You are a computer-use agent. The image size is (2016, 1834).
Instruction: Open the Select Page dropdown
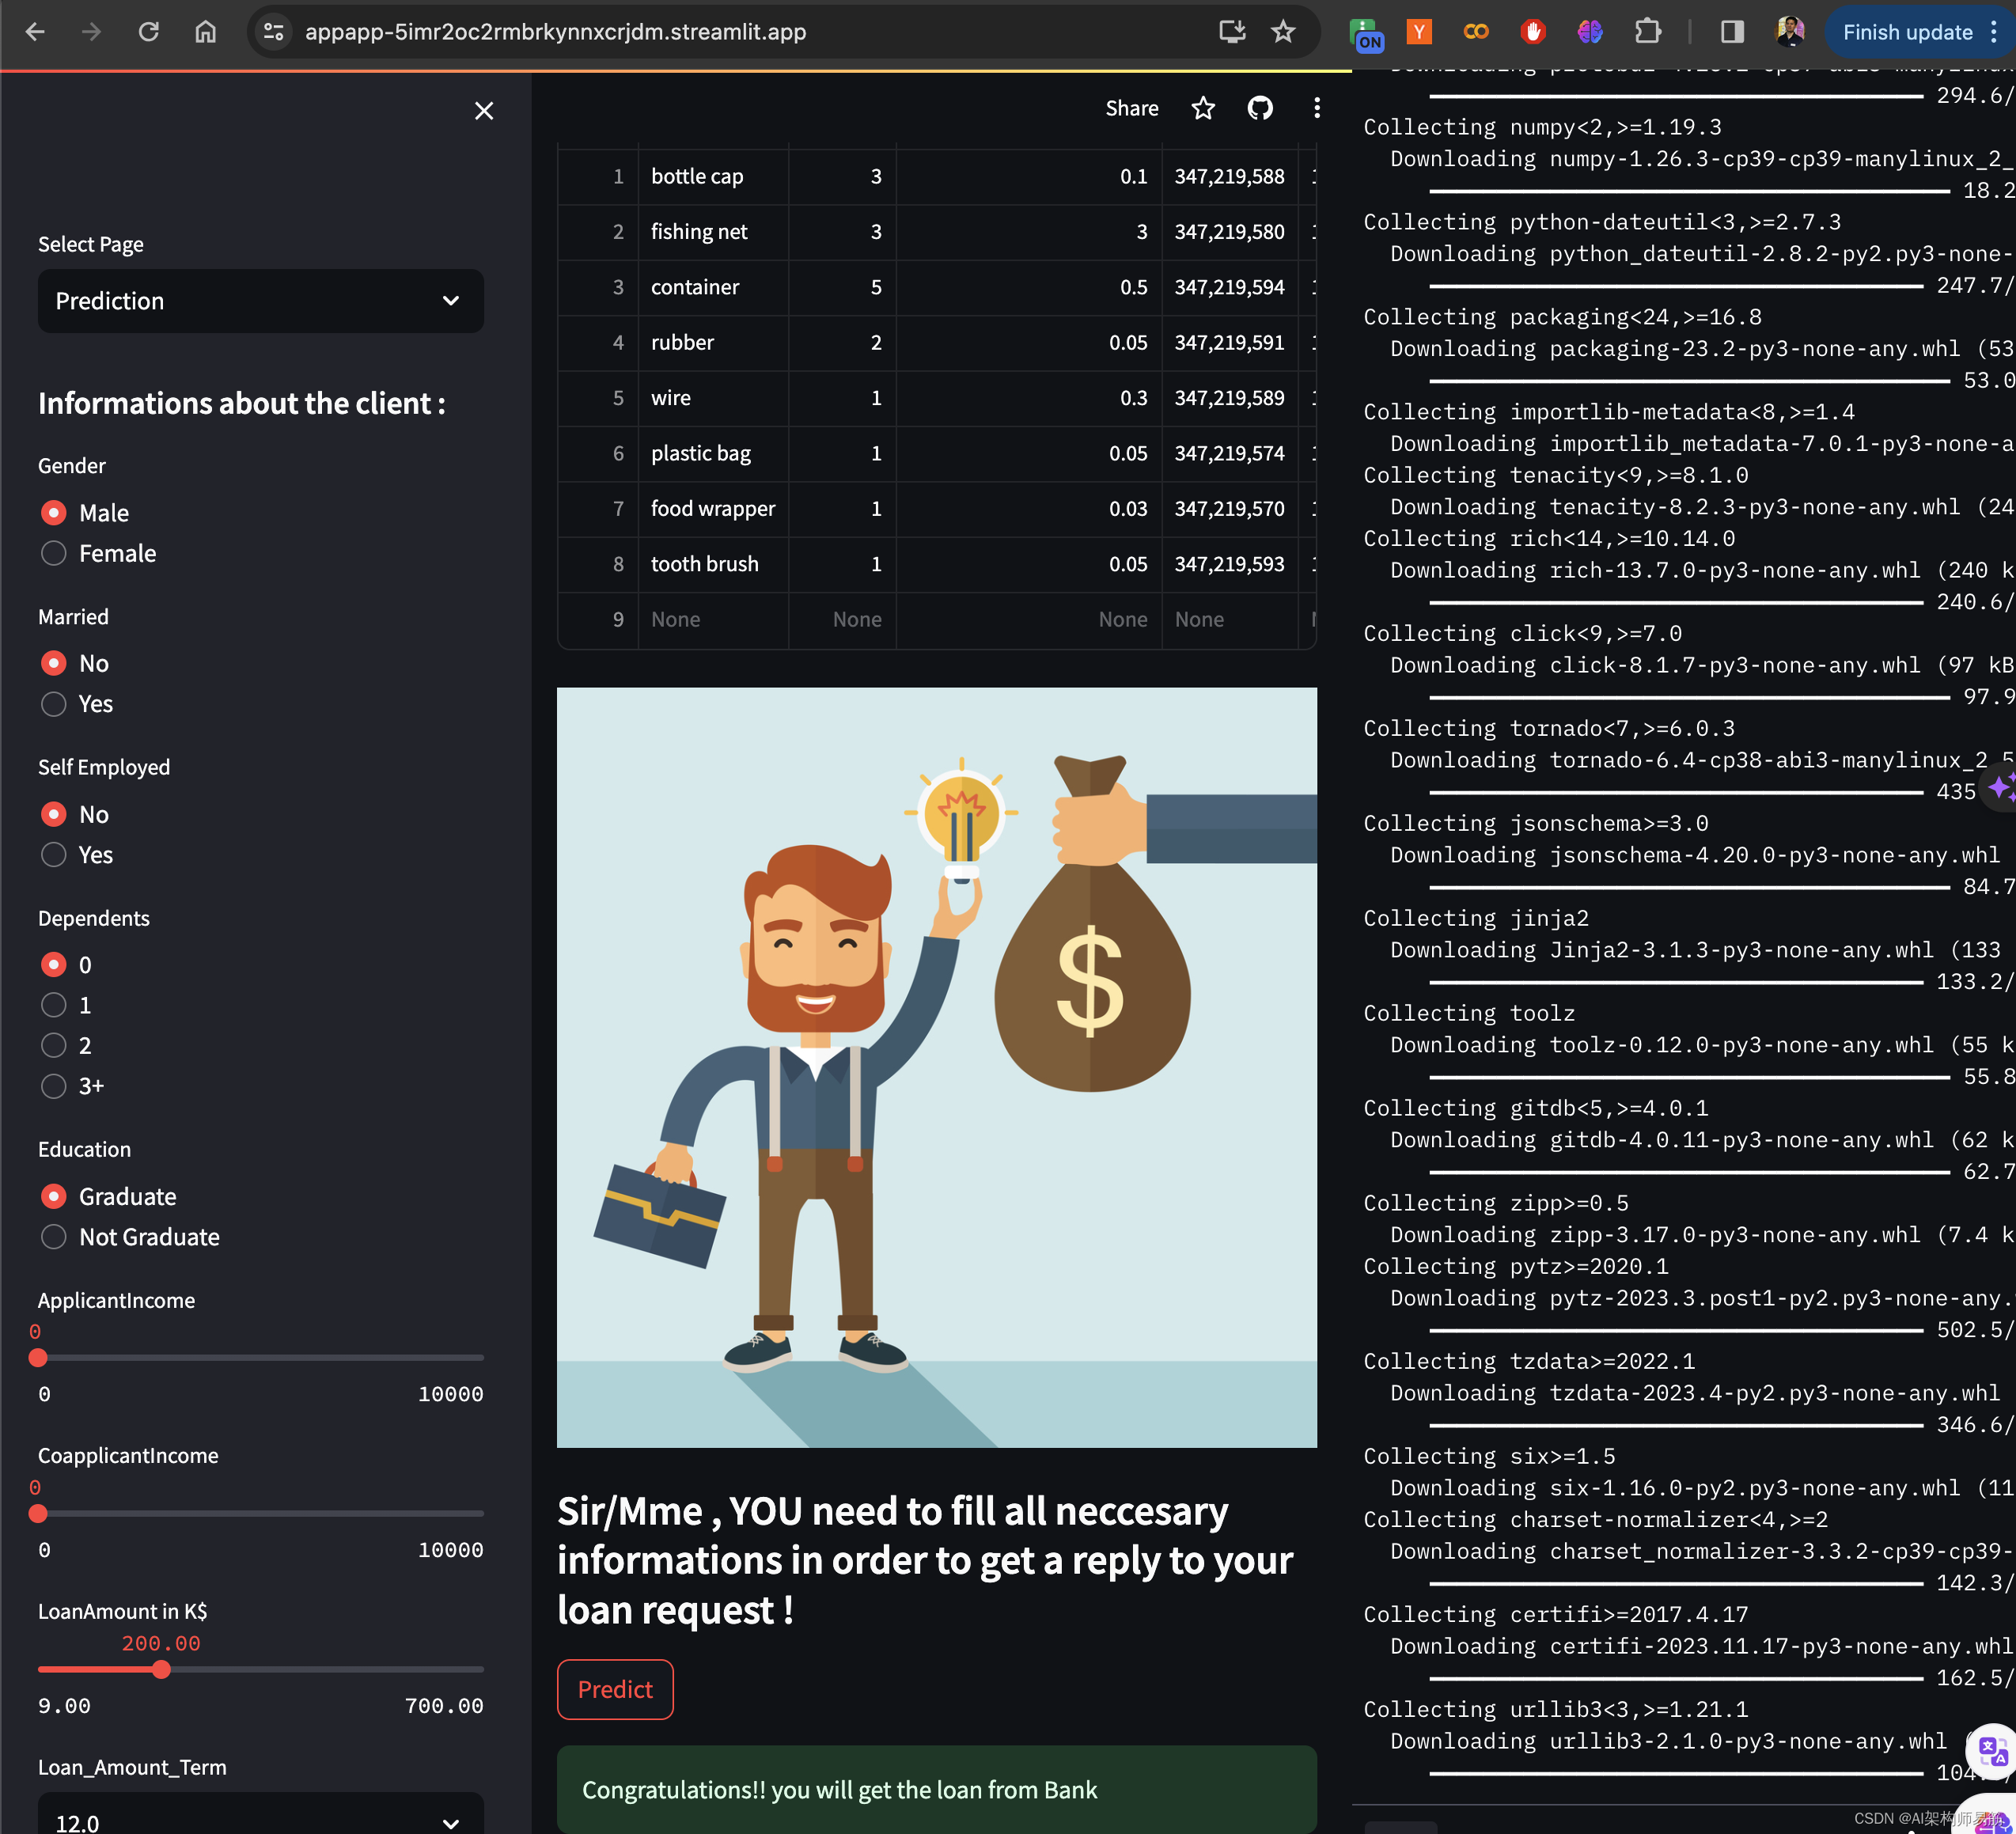(x=260, y=298)
